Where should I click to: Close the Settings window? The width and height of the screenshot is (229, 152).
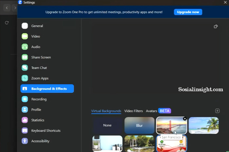[225, 2]
